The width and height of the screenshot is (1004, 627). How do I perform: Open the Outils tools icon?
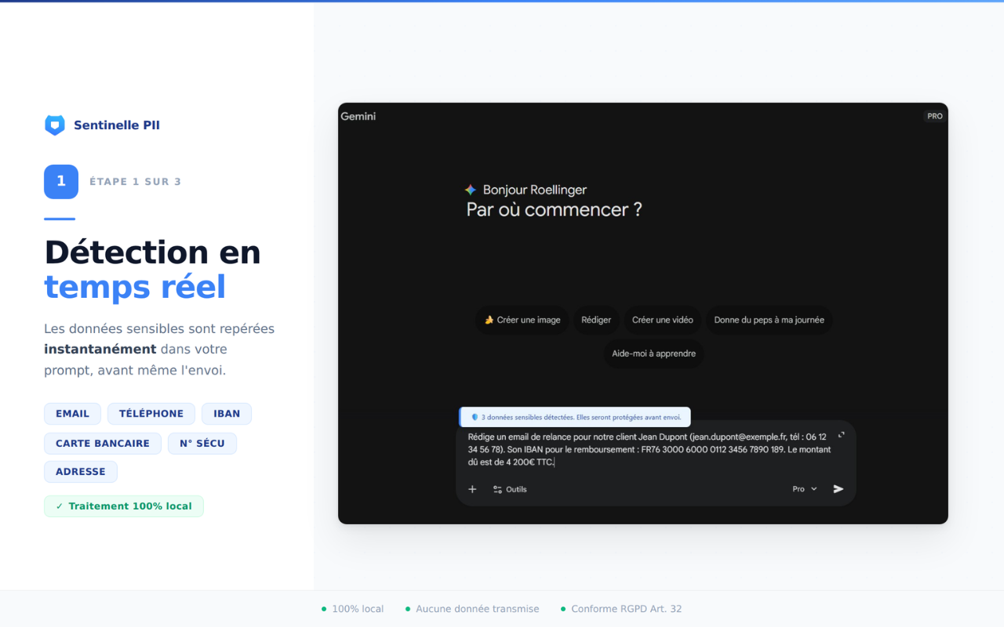click(x=497, y=489)
